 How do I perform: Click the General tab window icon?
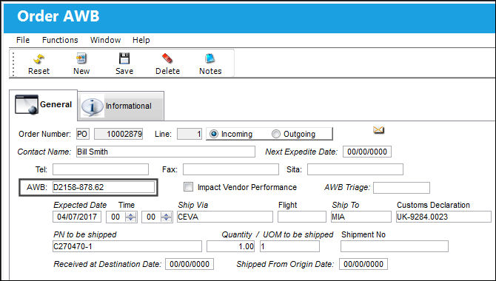27,104
